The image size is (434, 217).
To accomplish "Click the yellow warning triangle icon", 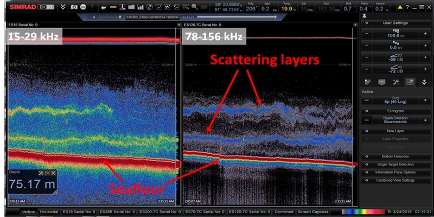I will point(400,8).
